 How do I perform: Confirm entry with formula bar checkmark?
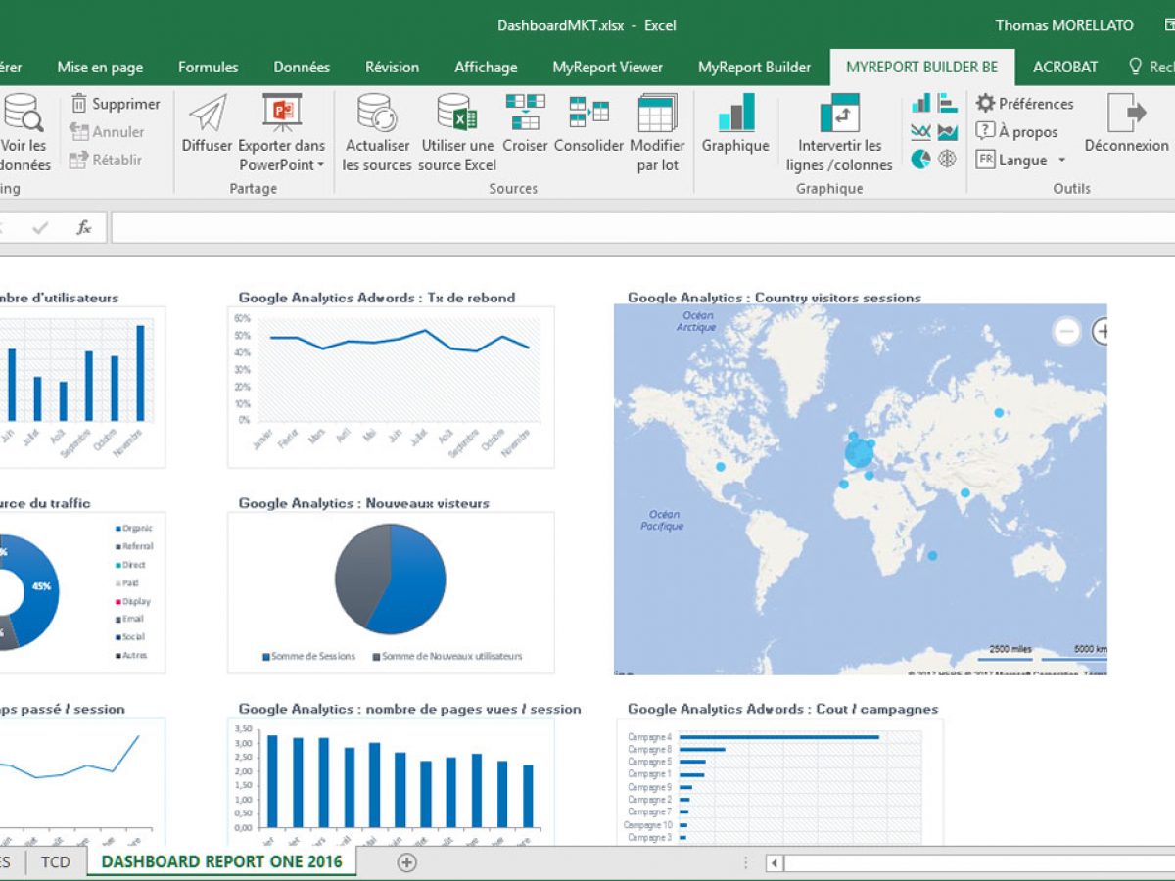click(x=41, y=228)
